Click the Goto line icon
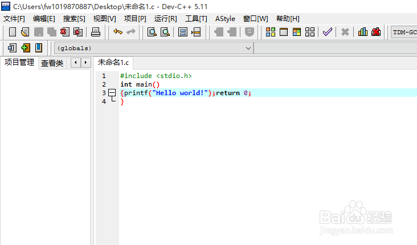Screen dimensions: 417x245 (x=196, y=32)
